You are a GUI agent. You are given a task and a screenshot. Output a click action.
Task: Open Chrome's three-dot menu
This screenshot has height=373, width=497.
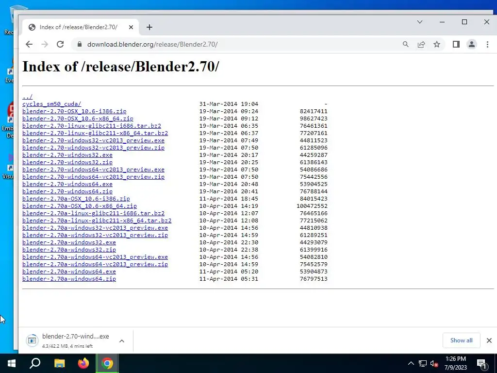[487, 44]
